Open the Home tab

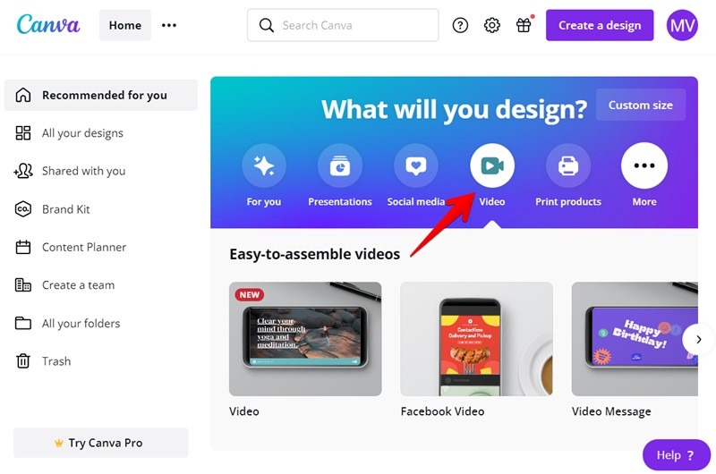tap(124, 25)
